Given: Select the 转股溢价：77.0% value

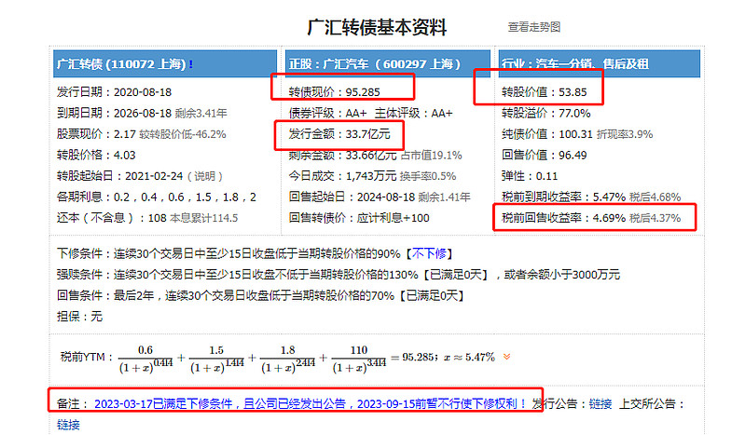Looking at the screenshot, I should pos(546,113).
